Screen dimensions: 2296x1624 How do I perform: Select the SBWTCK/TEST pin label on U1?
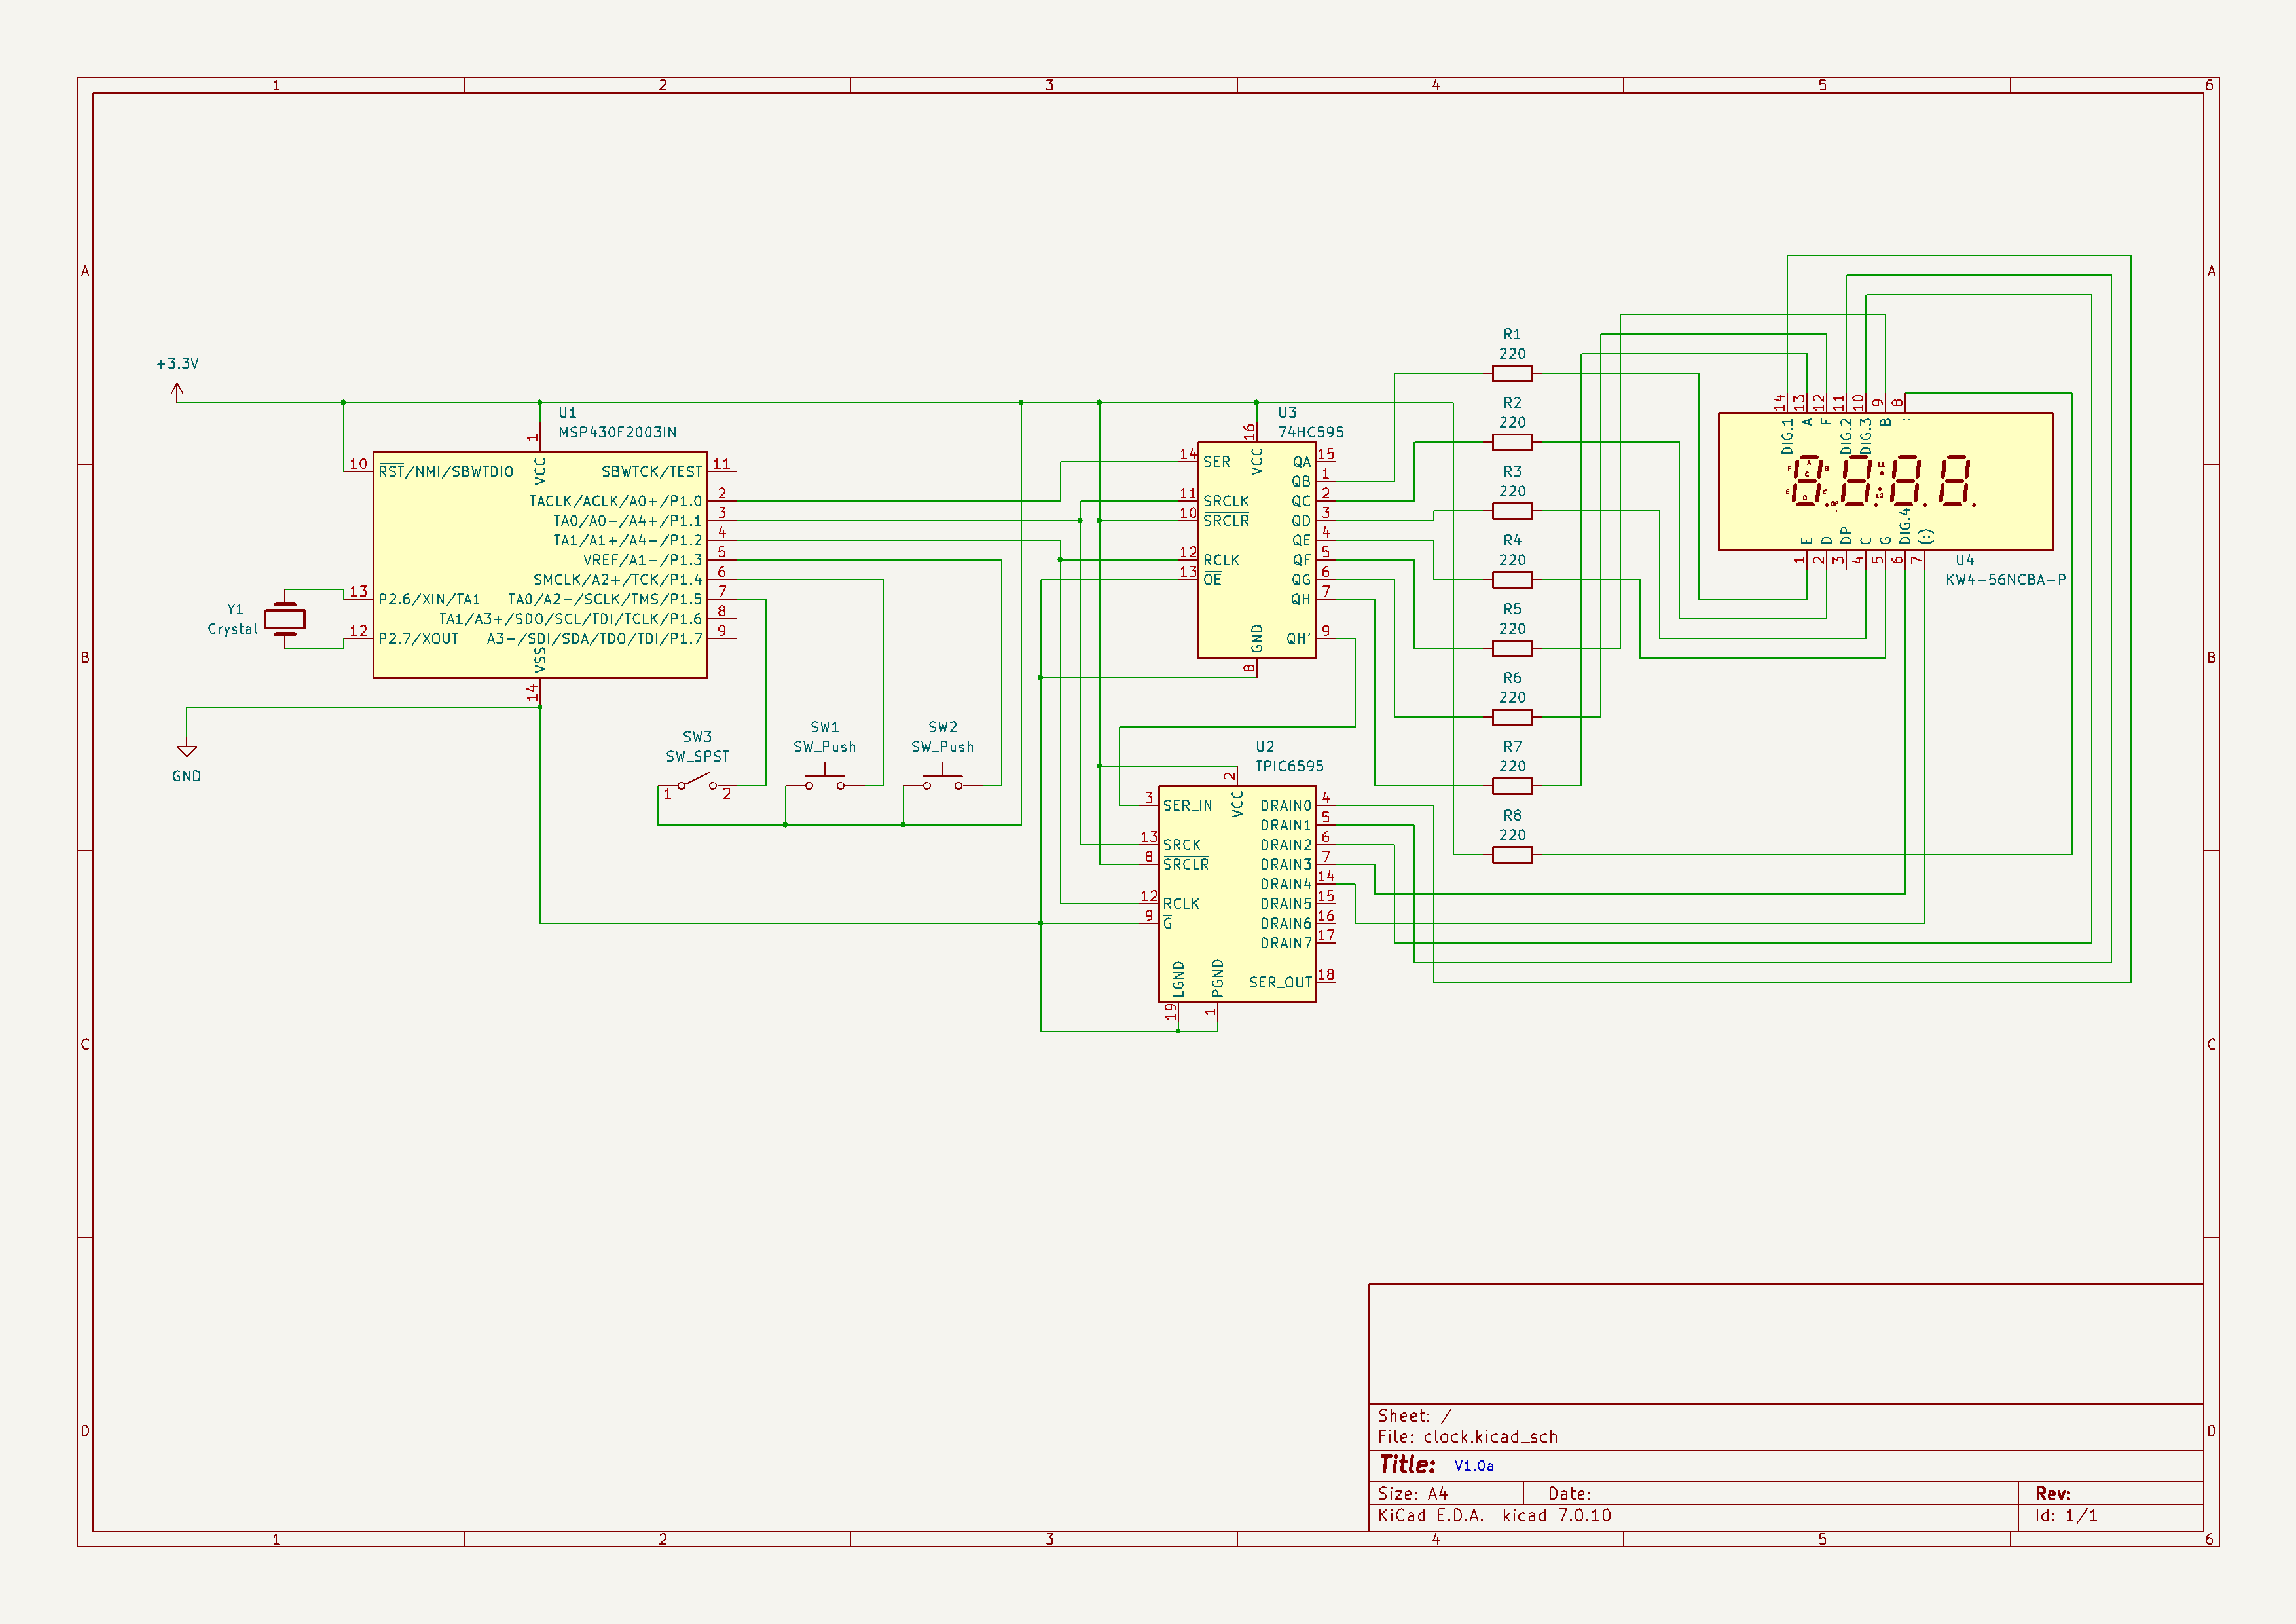tap(651, 472)
